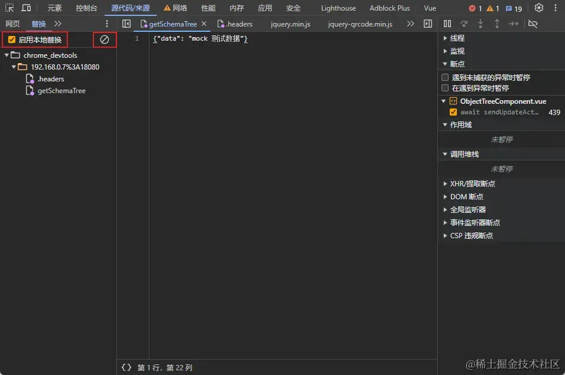The height and width of the screenshot is (375, 565).
Task: Collapse the 作用域 section
Action: (445, 125)
